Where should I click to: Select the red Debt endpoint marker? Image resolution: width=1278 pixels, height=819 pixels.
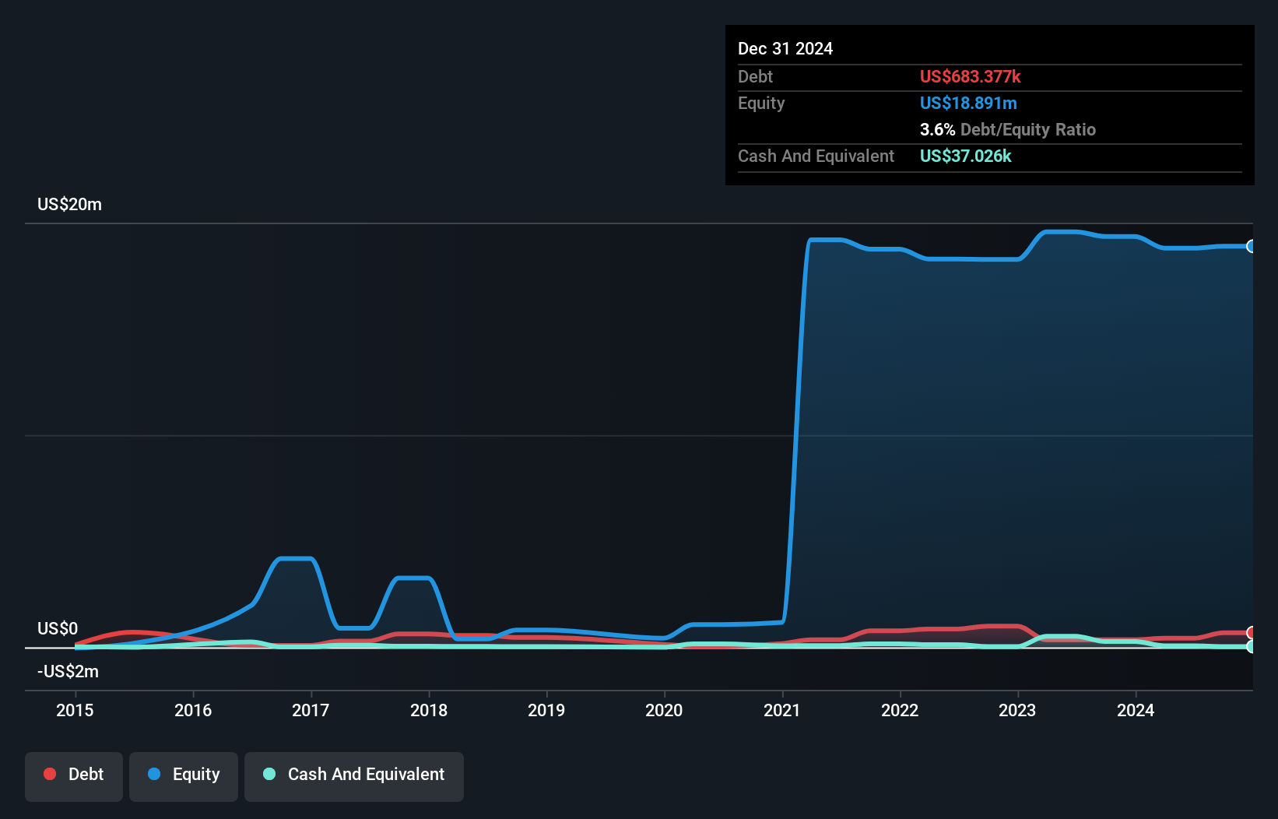click(1251, 632)
